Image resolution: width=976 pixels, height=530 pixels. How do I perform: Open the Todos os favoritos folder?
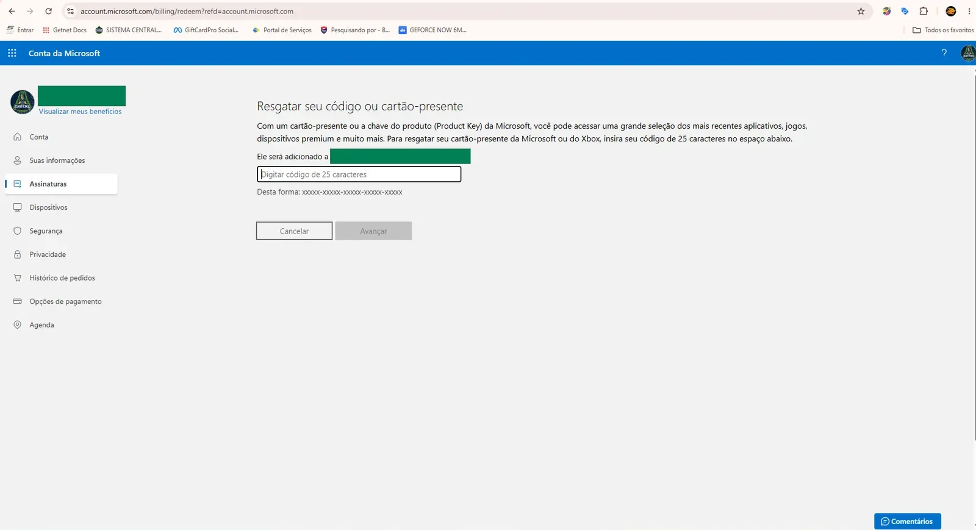pyautogui.click(x=943, y=30)
